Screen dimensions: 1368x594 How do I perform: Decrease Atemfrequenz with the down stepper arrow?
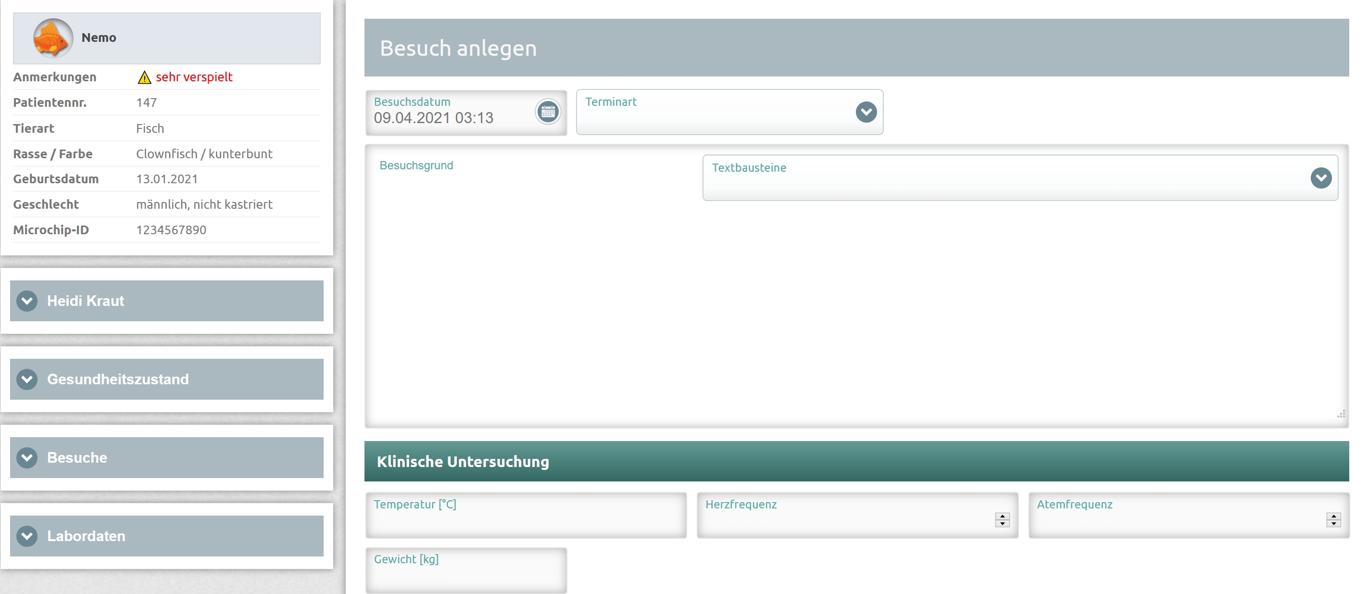pyautogui.click(x=1333, y=523)
